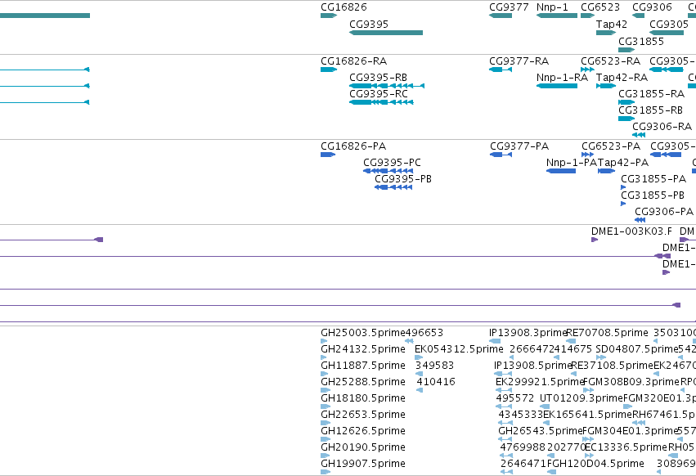Click the CG9306-RA transcript
Image resolution: width=696 pixels, height=476 pixels.
point(639,135)
